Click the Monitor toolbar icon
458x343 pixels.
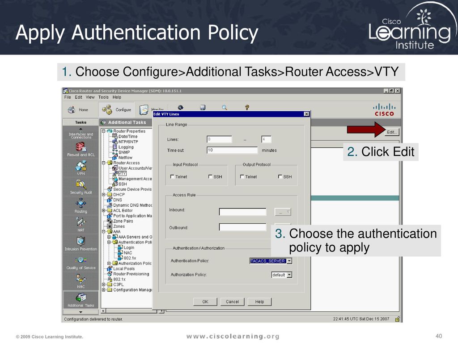[x=144, y=110]
